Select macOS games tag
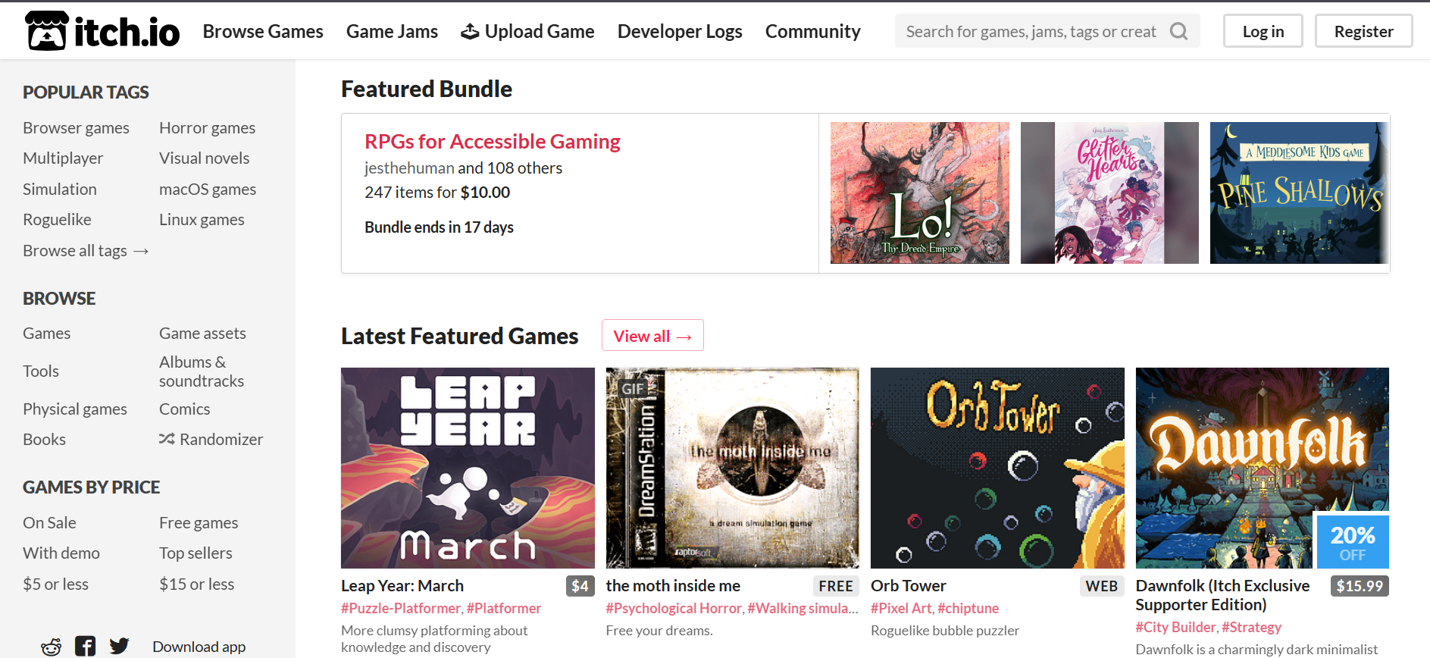The width and height of the screenshot is (1430, 658). point(208,190)
